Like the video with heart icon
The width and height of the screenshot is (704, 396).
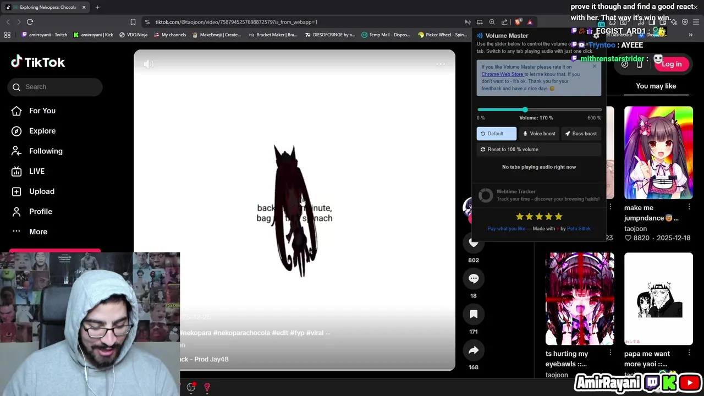(x=474, y=243)
